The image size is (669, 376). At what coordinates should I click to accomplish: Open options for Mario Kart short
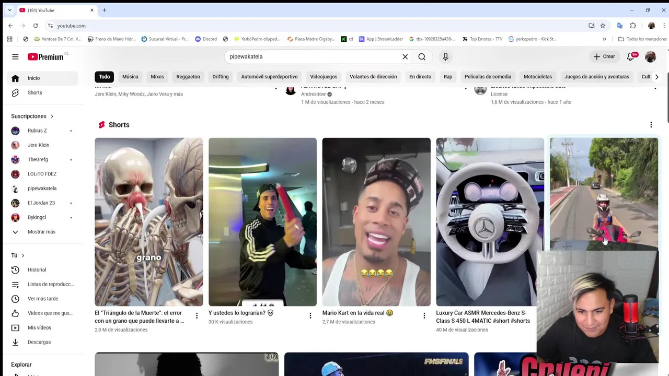pyautogui.click(x=424, y=316)
